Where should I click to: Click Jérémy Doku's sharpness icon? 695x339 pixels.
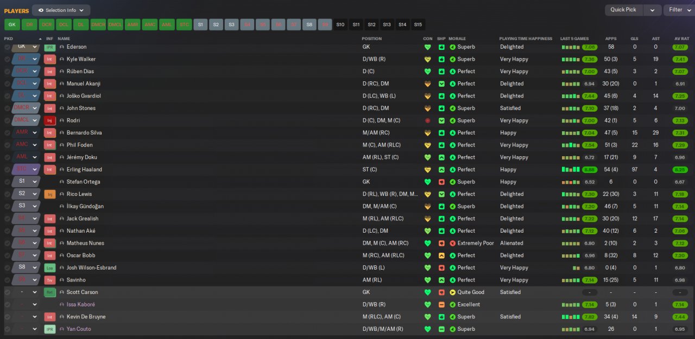pos(441,157)
